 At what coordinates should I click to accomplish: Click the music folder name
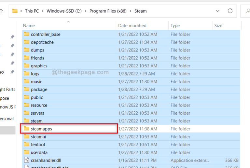click(x=36, y=82)
